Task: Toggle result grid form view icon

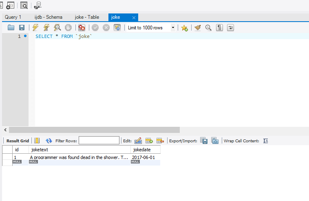Action: tap(37, 141)
